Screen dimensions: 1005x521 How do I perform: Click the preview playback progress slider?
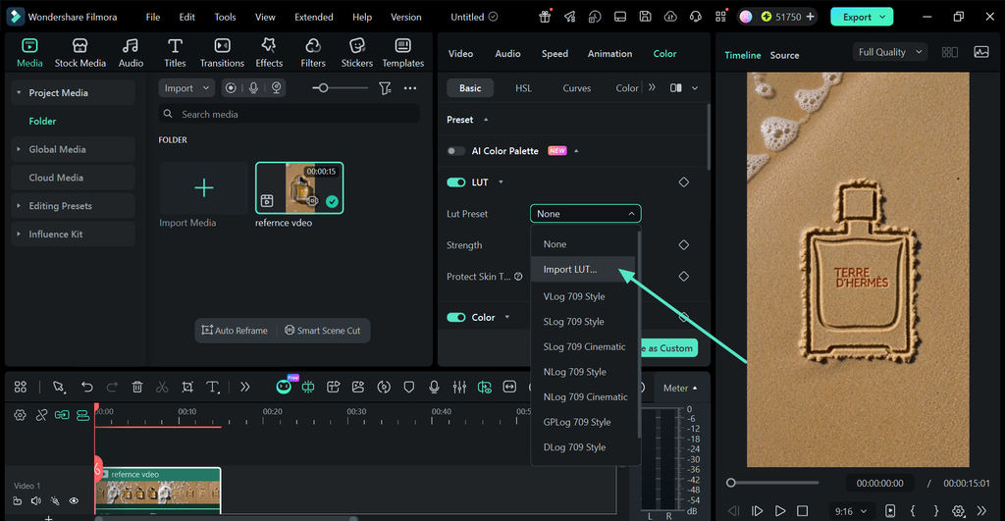773,483
